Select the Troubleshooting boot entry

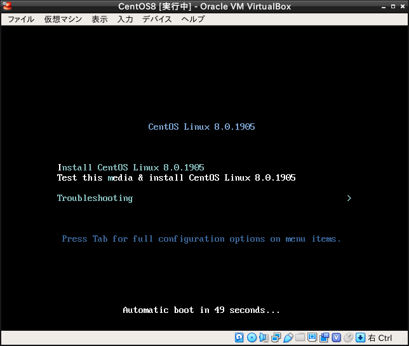coord(95,198)
